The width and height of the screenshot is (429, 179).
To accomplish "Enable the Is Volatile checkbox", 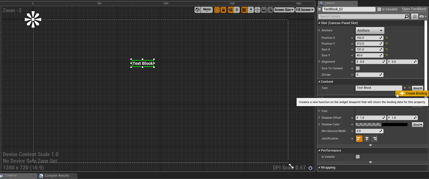I will coord(358,157).
